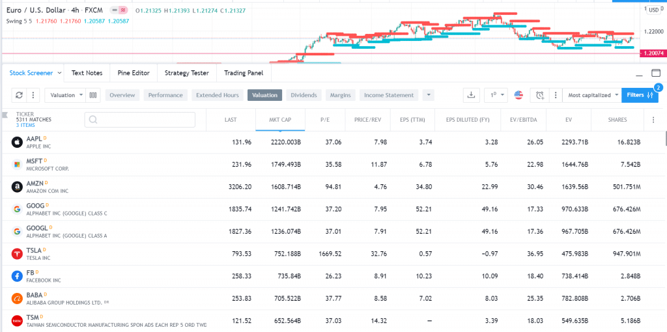This screenshot has height=332, width=667.
Task: Toggle the flag marker in ticker header
Action: (5, 115)
